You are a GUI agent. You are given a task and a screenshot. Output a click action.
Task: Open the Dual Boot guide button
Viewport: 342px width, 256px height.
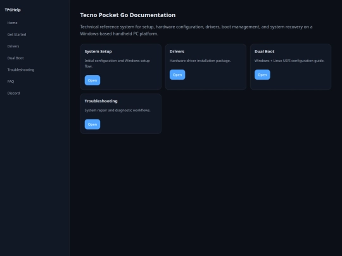coord(262,75)
